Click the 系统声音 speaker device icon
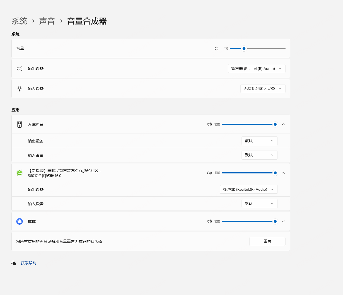This screenshot has height=295, width=343. pos(20,124)
